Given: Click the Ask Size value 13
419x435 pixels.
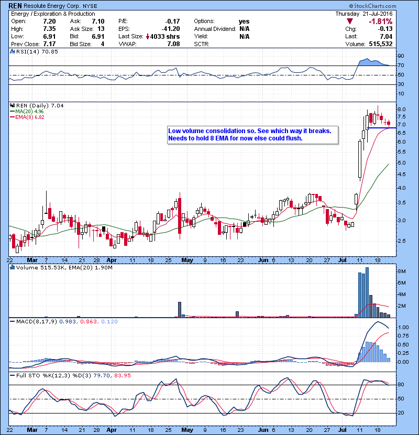Looking at the screenshot, I should tap(101, 29).
